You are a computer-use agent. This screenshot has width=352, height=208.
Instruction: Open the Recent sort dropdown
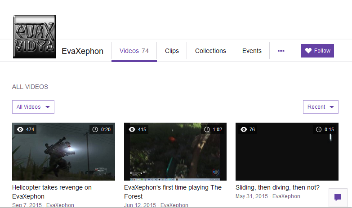pos(321,107)
